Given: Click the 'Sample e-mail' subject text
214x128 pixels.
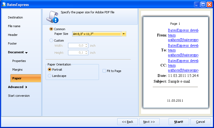Looking at the screenshot, I should point(179,81).
